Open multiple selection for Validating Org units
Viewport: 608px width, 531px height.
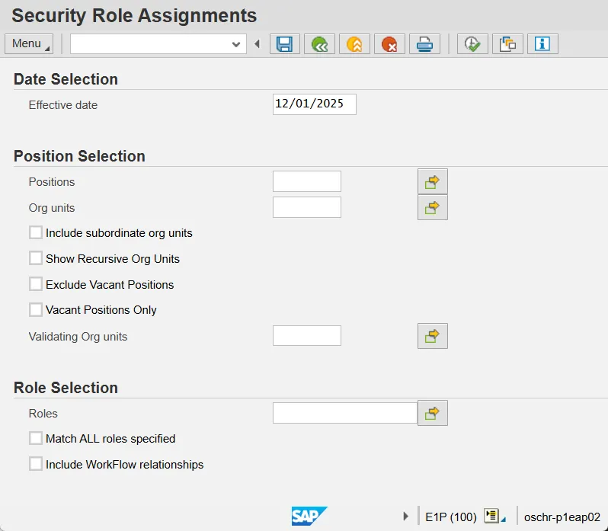(433, 336)
